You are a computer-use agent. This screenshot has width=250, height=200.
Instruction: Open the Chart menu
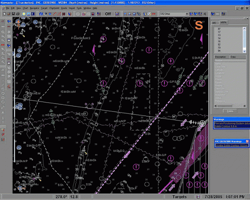pyautogui.click(x=25, y=8)
